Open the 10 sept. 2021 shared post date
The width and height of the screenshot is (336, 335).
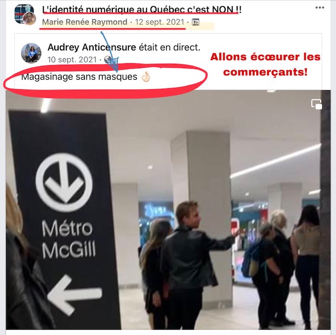pyautogui.click(x=72, y=60)
